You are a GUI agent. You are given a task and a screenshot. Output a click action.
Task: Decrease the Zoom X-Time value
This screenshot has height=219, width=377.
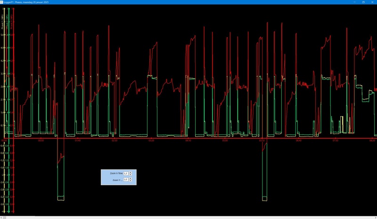coord(131,175)
